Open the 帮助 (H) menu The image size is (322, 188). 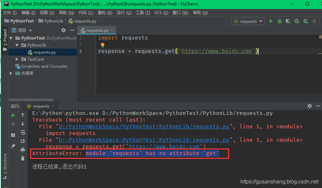coord(200,13)
